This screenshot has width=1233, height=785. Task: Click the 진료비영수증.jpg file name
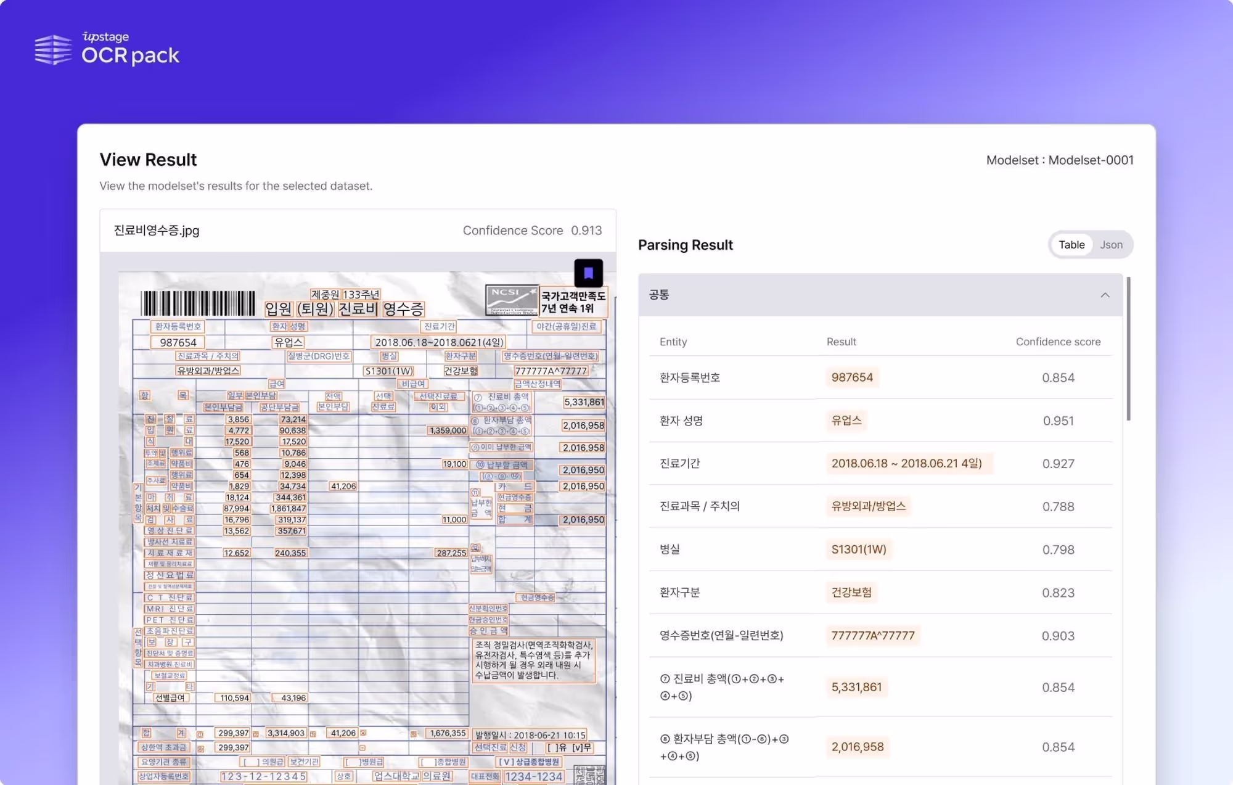click(x=157, y=231)
